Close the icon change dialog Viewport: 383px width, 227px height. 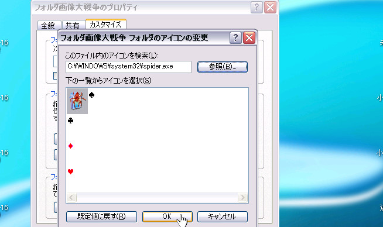(x=249, y=38)
